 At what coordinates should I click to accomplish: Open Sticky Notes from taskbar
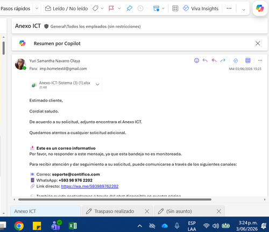37,226
